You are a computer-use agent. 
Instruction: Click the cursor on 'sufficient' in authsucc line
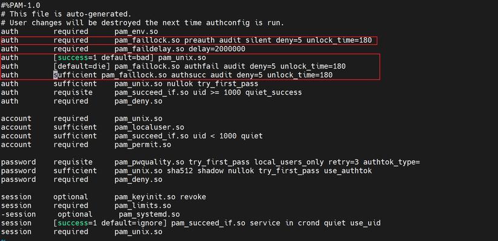pyautogui.click(x=55, y=75)
